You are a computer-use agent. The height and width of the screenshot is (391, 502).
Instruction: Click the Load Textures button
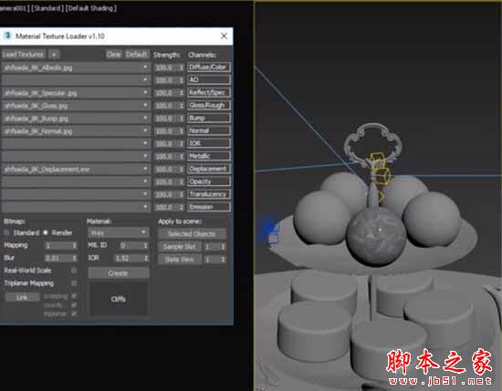[x=23, y=55]
